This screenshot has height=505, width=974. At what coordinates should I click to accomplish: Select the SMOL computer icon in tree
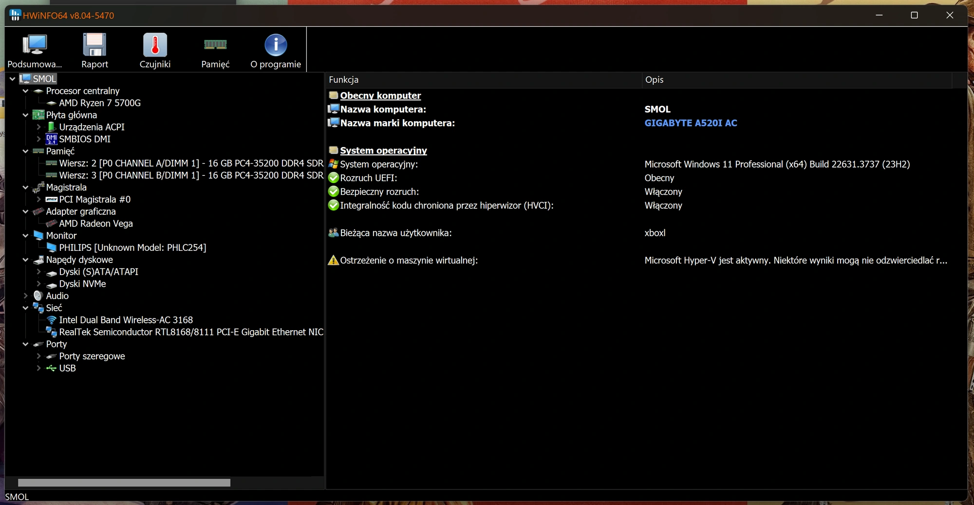tap(26, 78)
